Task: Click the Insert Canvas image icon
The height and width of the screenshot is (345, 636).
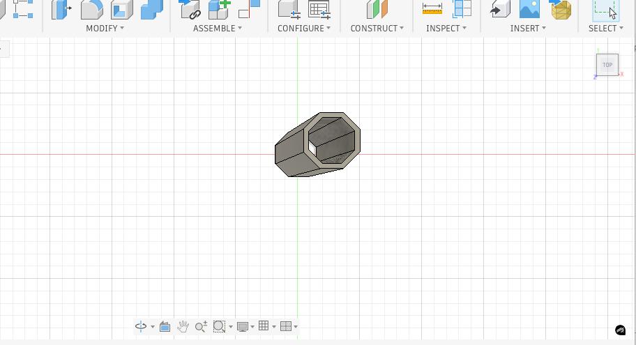Action: tap(530, 9)
